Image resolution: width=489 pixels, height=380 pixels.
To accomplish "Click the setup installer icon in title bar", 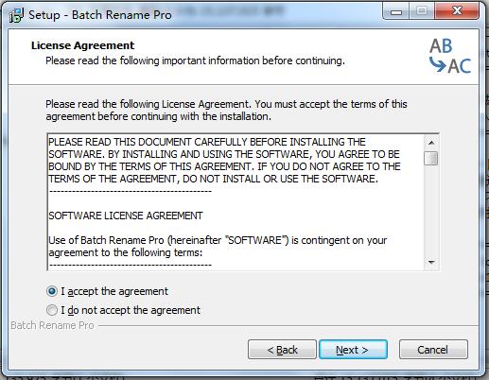I will [x=16, y=15].
